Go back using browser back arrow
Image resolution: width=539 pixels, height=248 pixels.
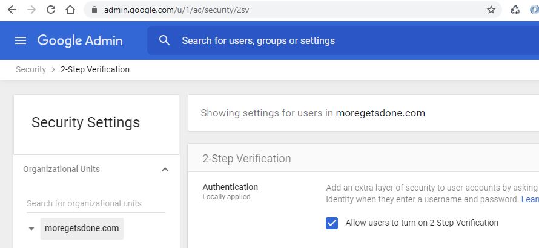pyautogui.click(x=12, y=10)
